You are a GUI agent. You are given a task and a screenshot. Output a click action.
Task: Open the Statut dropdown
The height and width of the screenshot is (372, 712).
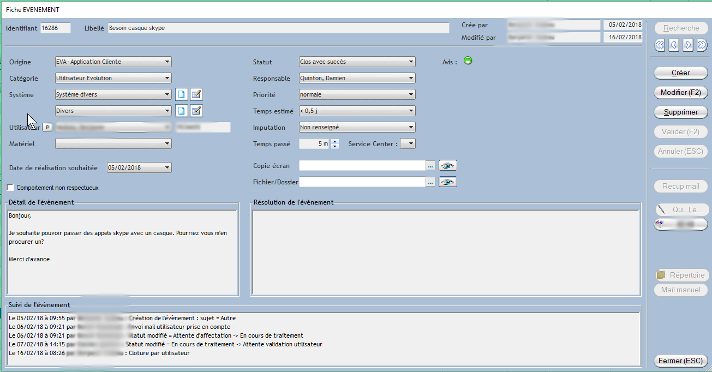tap(411, 62)
